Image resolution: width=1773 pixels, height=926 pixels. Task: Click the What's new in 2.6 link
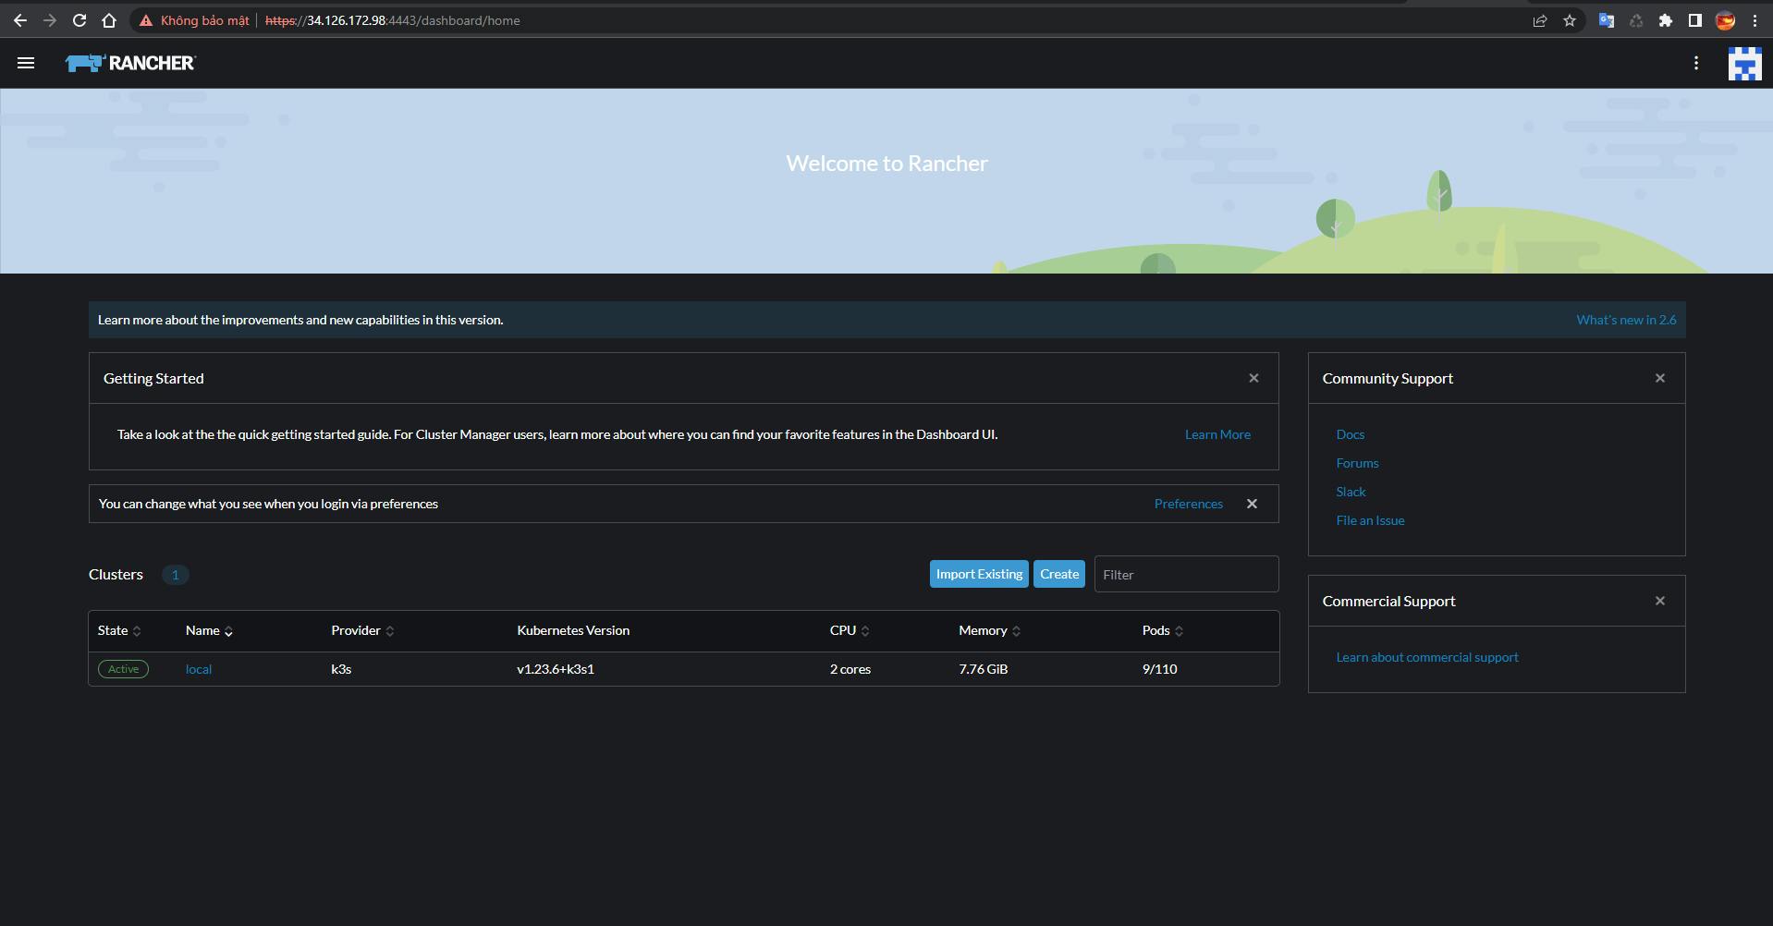(x=1626, y=320)
